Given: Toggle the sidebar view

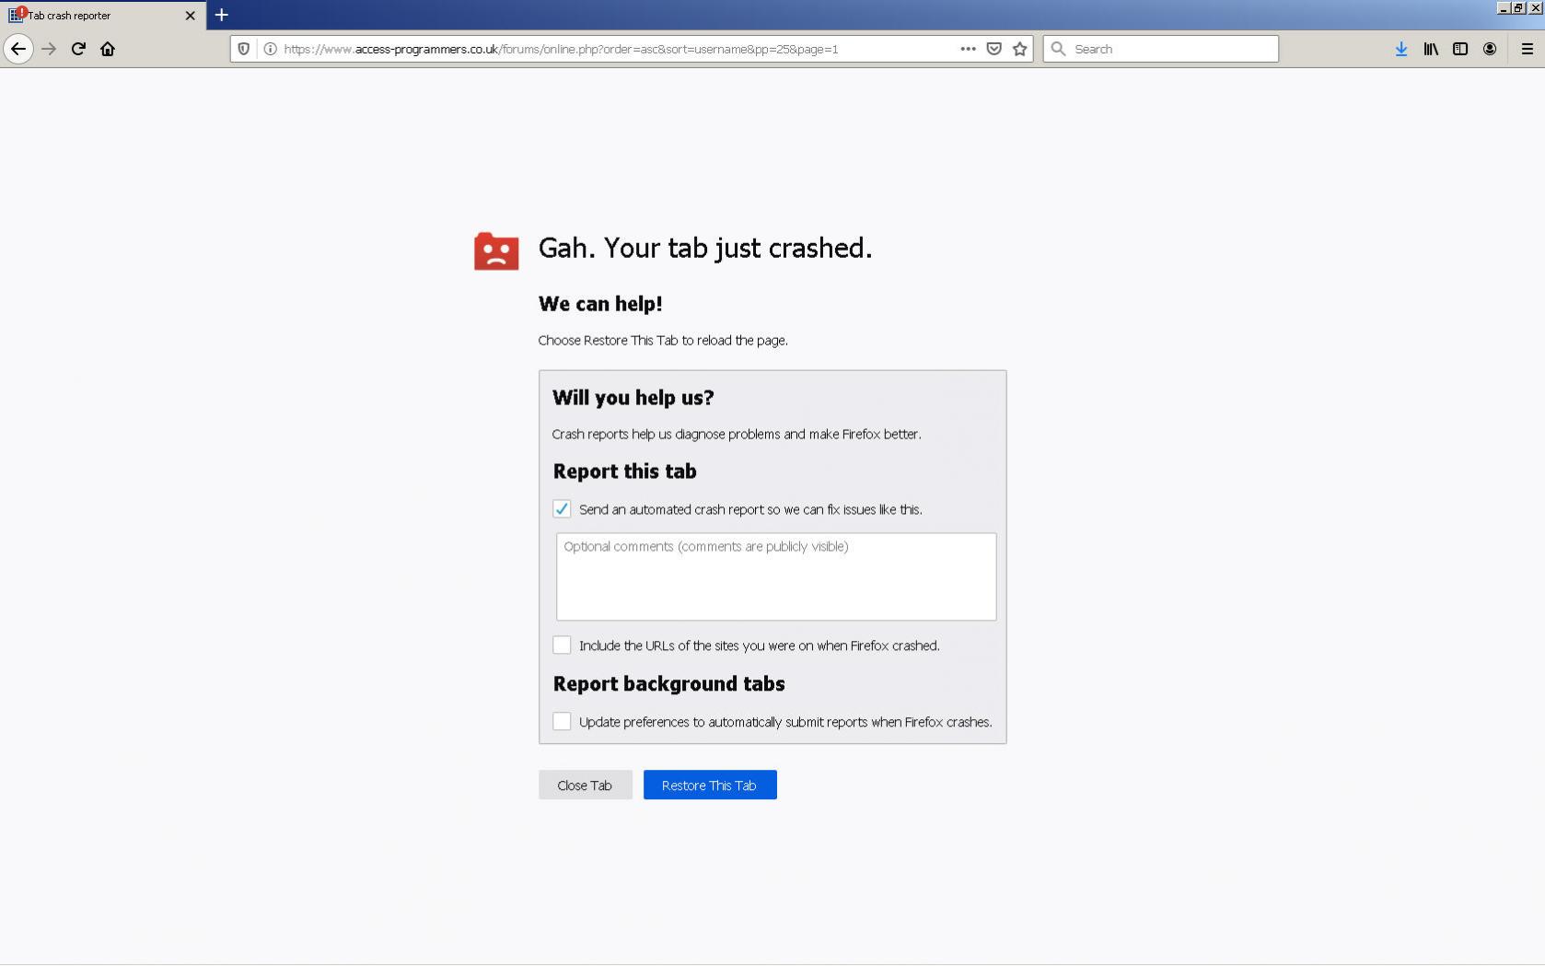Looking at the screenshot, I should pyautogui.click(x=1459, y=49).
